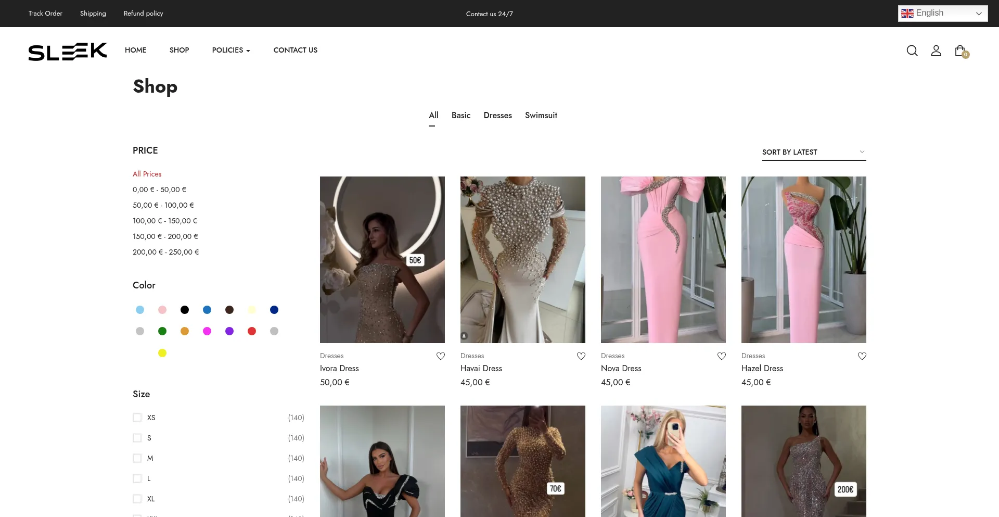Select the magenta color swatch

click(207, 331)
